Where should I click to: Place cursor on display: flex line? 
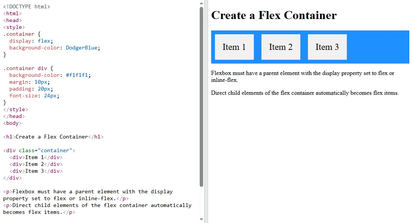click(31, 41)
